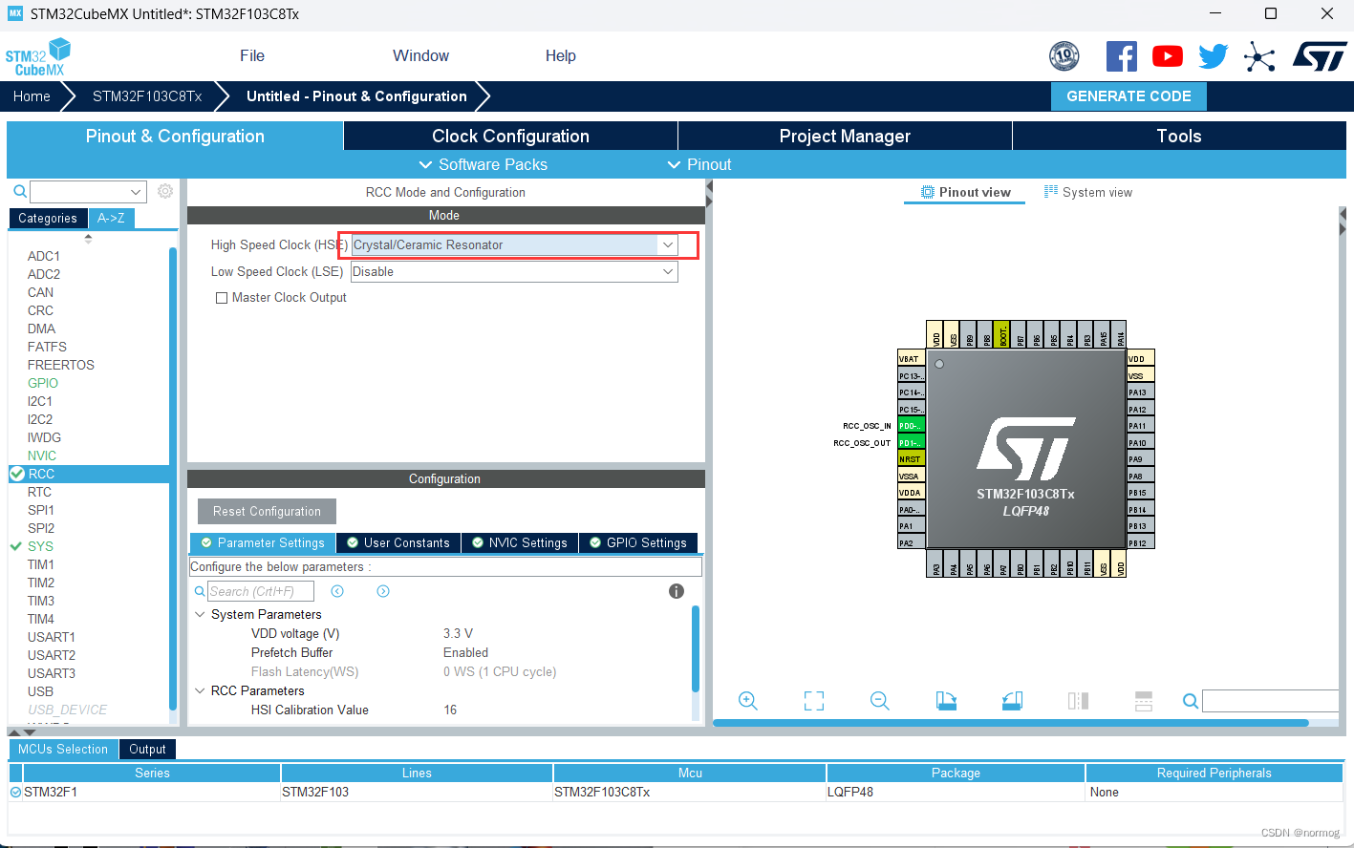
Task: Click the Reset Configuration button
Action: tap(267, 511)
